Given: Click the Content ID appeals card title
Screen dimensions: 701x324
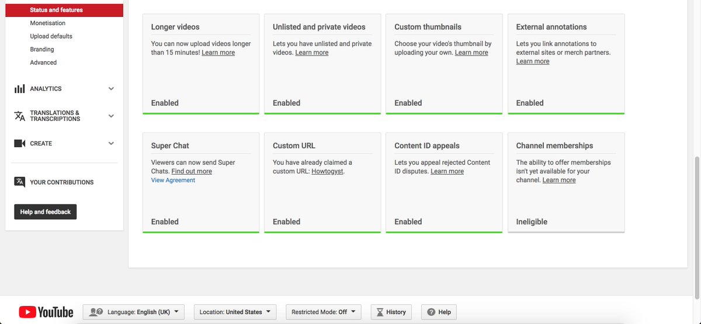Looking at the screenshot, I should pyautogui.click(x=427, y=146).
